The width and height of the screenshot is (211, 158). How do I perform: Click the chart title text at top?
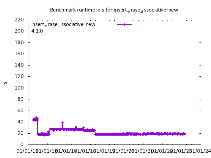click(x=114, y=10)
